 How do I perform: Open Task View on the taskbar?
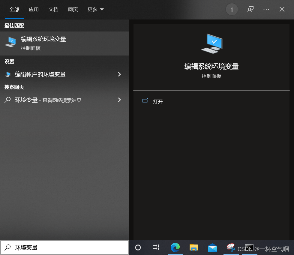click(x=156, y=248)
